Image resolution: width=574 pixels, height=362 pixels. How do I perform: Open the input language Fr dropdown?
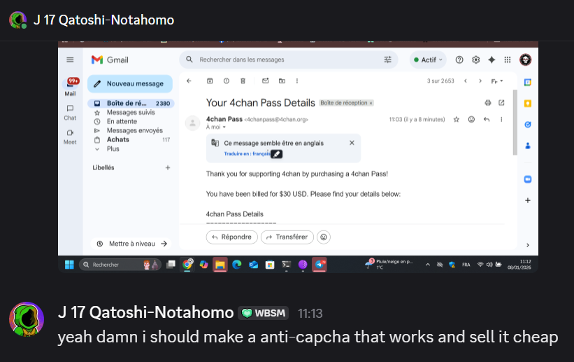pyautogui.click(x=497, y=81)
